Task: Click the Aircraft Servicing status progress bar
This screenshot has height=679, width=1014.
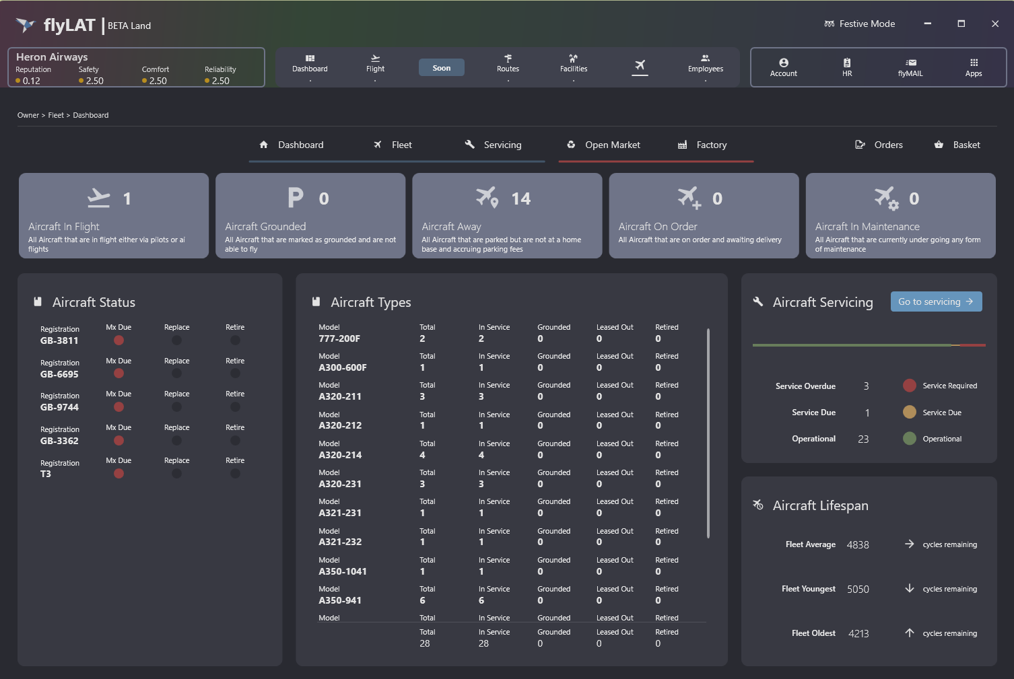Action: pyautogui.click(x=869, y=345)
